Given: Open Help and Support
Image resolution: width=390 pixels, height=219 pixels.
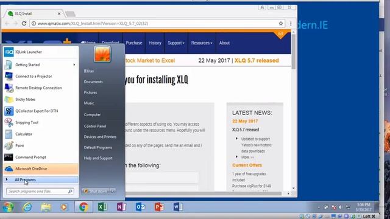Looking at the screenshot, I should click(98, 158).
